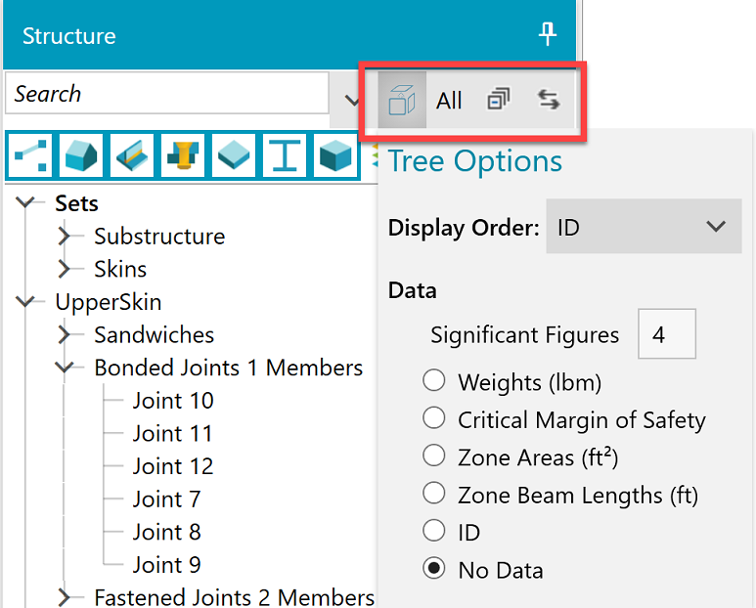Viewport: 756px width, 608px height.
Task: Select the Skins tree label
Action: [x=120, y=269]
